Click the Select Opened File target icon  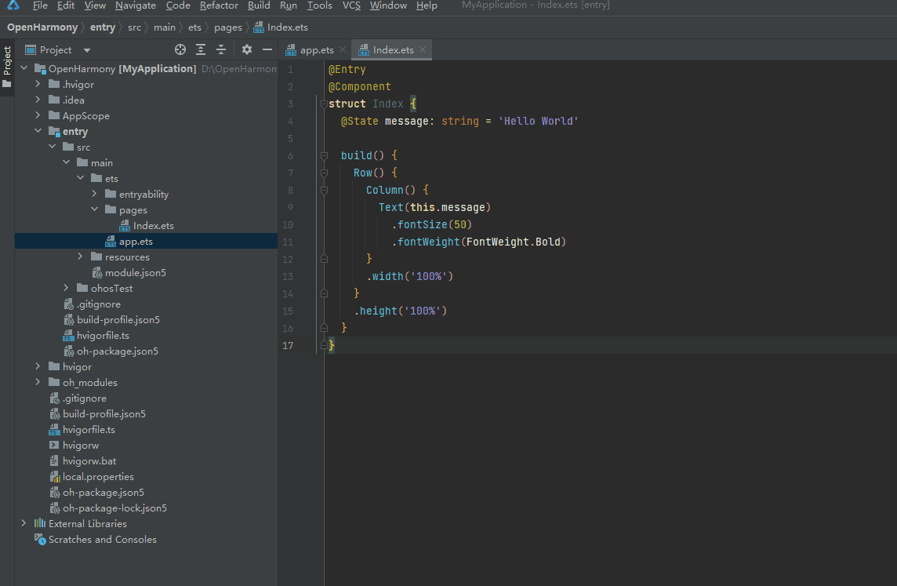[x=180, y=49]
